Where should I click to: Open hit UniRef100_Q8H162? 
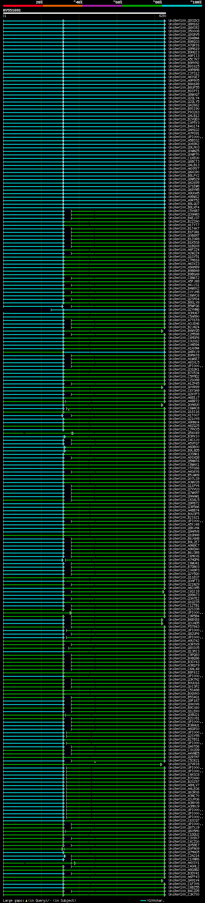[x=184, y=24]
